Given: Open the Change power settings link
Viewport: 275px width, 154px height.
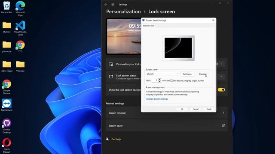Looking at the screenshot, I should click(157, 99).
